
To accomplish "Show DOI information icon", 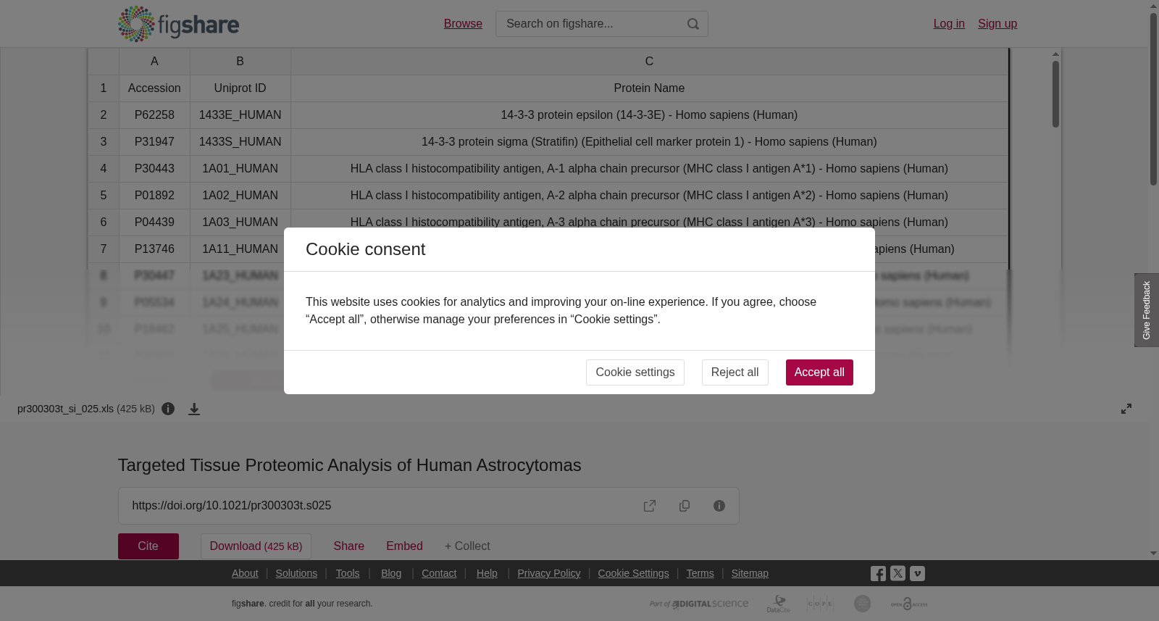I will pos(719,506).
